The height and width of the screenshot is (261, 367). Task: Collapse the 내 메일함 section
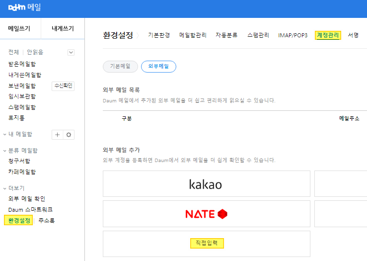4,134
